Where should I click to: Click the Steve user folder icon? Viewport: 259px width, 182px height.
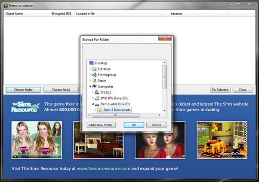click(94, 80)
